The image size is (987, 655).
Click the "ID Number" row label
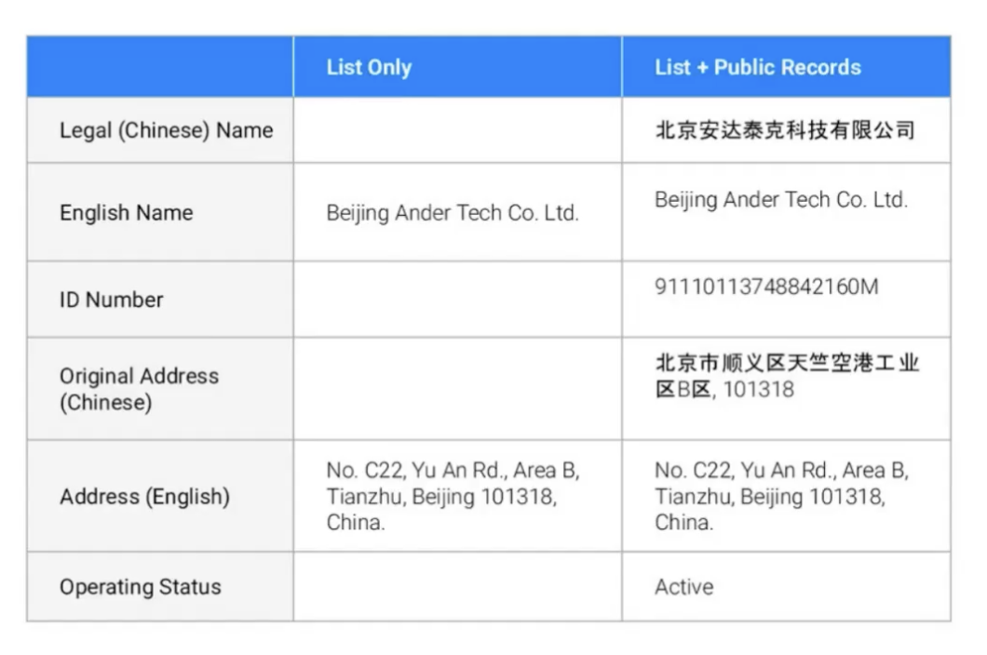[112, 300]
